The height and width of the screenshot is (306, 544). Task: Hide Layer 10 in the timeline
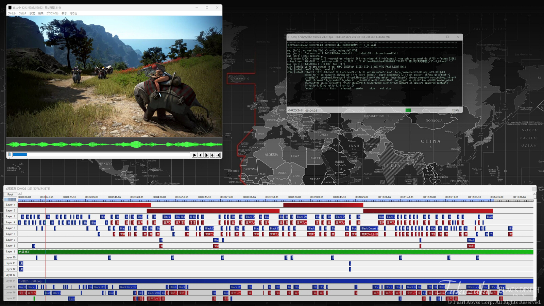[10, 257]
